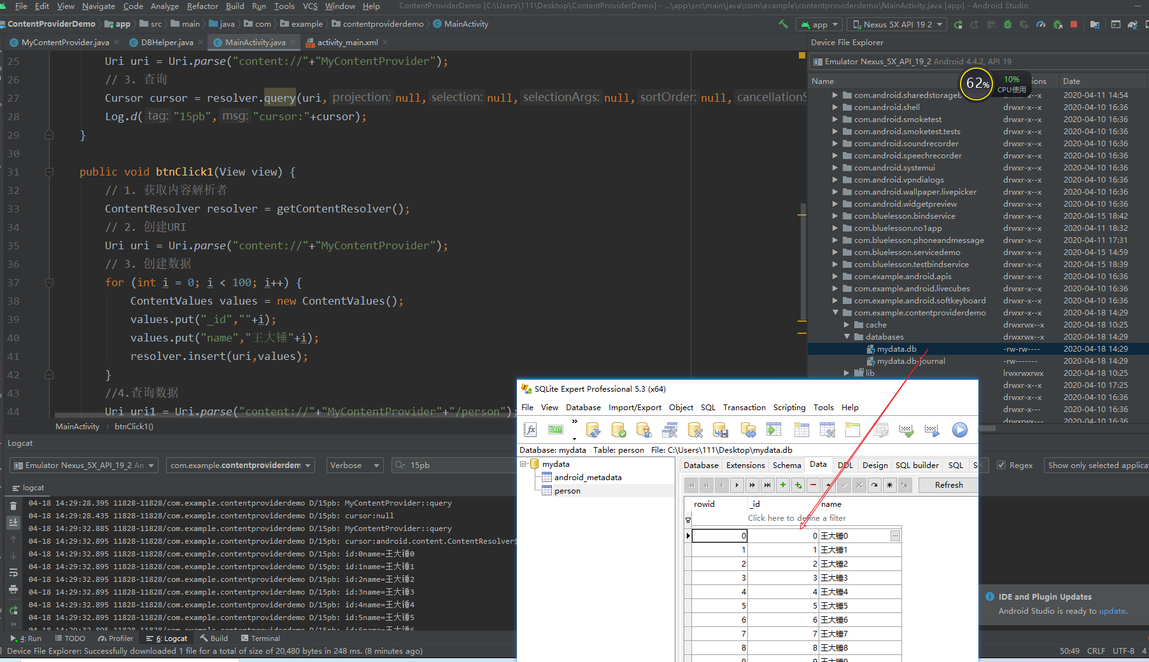The height and width of the screenshot is (662, 1149).
Task: Click the Refresh button in SQLite Expert
Action: (948, 485)
